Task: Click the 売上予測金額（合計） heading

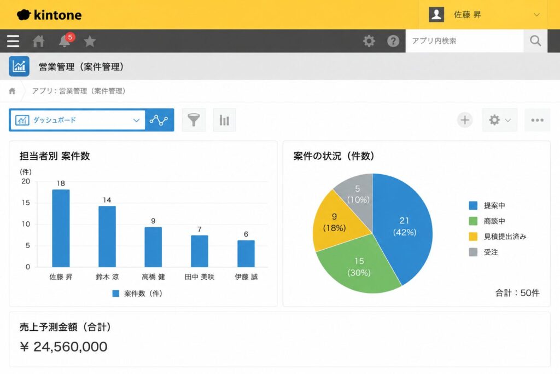Action: click(x=65, y=327)
